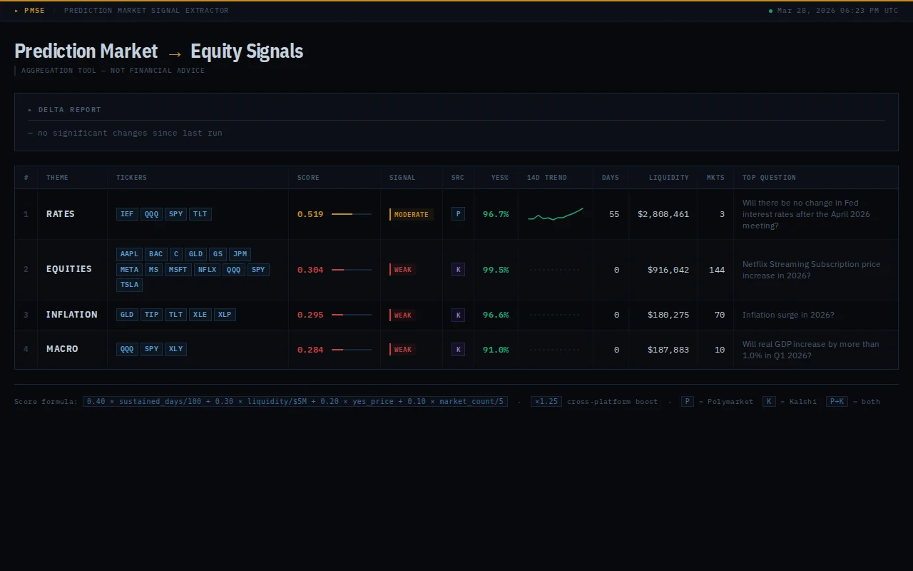Viewport: 913px width, 571px height.
Task: Click the green status dot beside timestamp
Action: coord(770,11)
